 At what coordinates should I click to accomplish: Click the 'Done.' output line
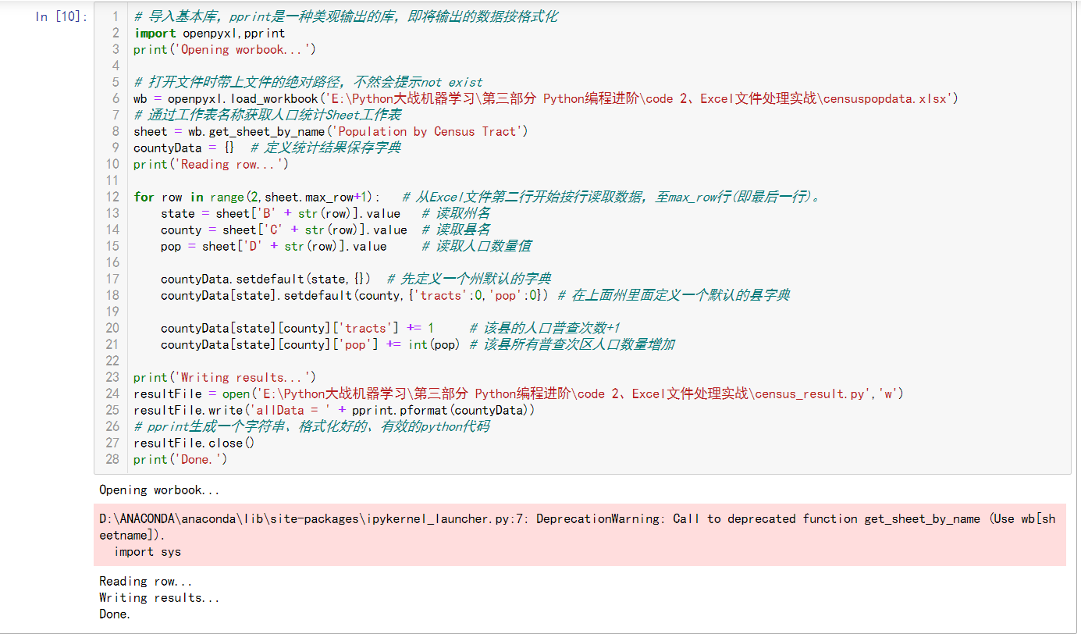(x=115, y=614)
